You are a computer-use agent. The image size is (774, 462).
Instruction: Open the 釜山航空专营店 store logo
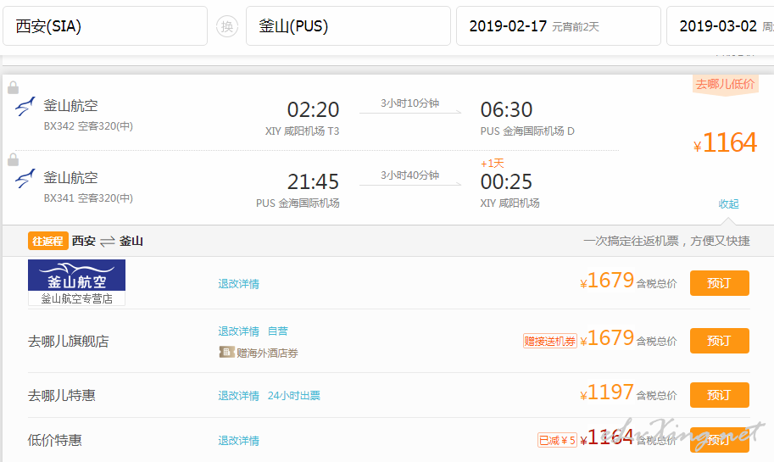pyautogui.click(x=76, y=282)
